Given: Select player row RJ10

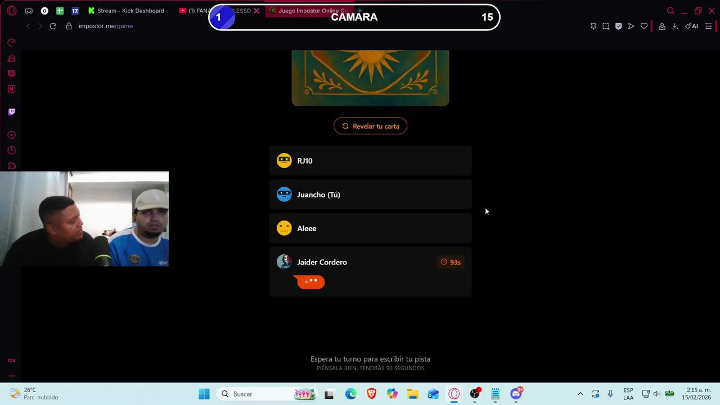Looking at the screenshot, I should pyautogui.click(x=370, y=161).
